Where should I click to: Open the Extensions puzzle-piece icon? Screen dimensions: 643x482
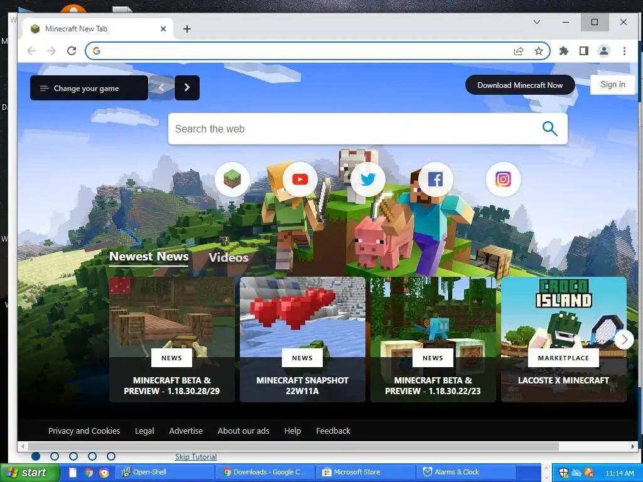pyautogui.click(x=564, y=51)
